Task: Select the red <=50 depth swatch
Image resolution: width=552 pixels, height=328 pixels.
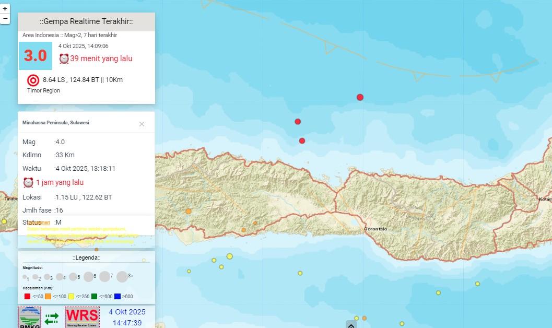Action: tap(27, 296)
